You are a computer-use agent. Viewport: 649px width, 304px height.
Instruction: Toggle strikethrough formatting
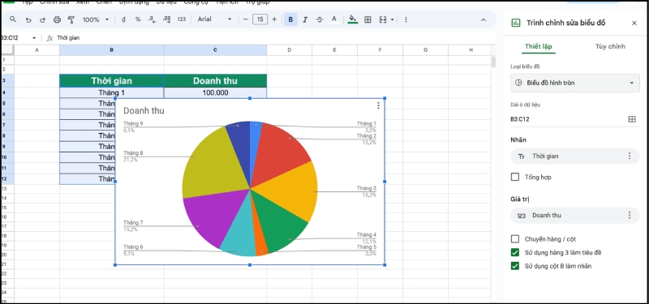(320, 19)
